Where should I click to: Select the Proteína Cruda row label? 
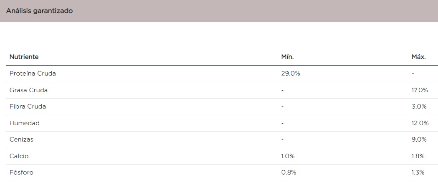33,73
